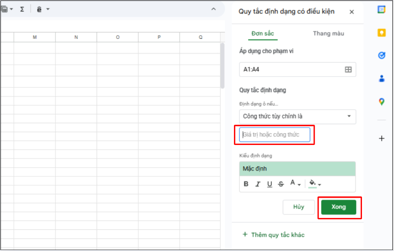Toggle underline formatting style
Screen dimensions: 394x251
point(269,184)
